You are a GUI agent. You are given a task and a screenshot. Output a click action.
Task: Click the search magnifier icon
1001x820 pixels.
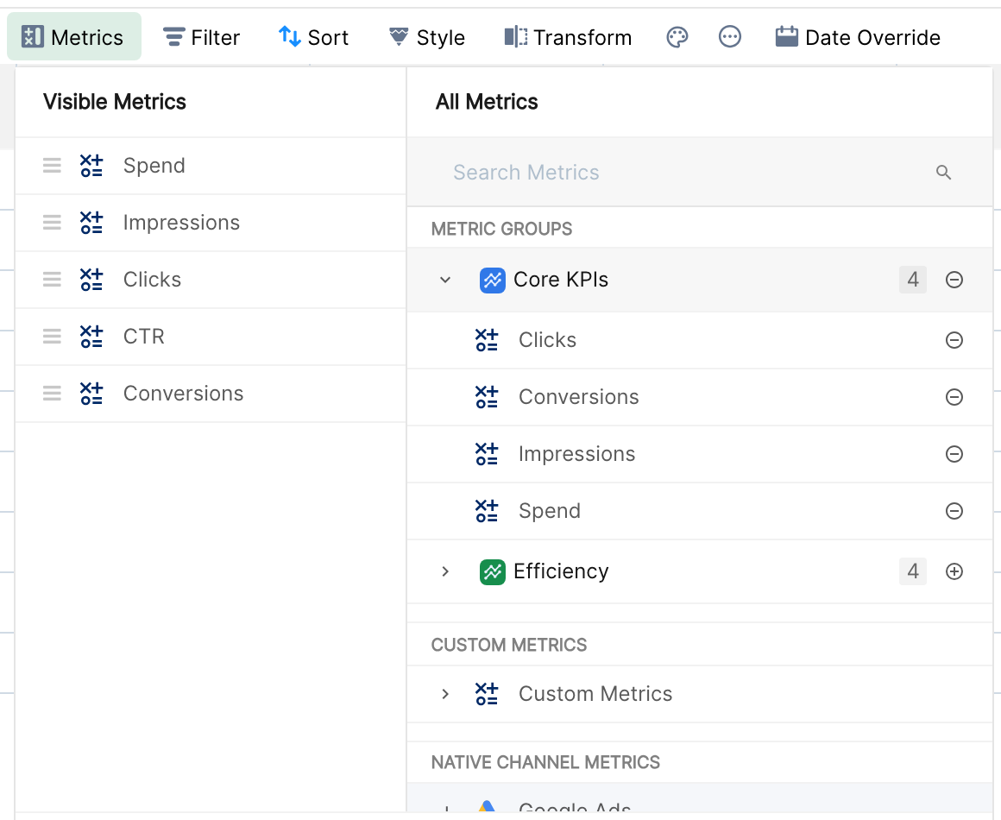pos(943,172)
